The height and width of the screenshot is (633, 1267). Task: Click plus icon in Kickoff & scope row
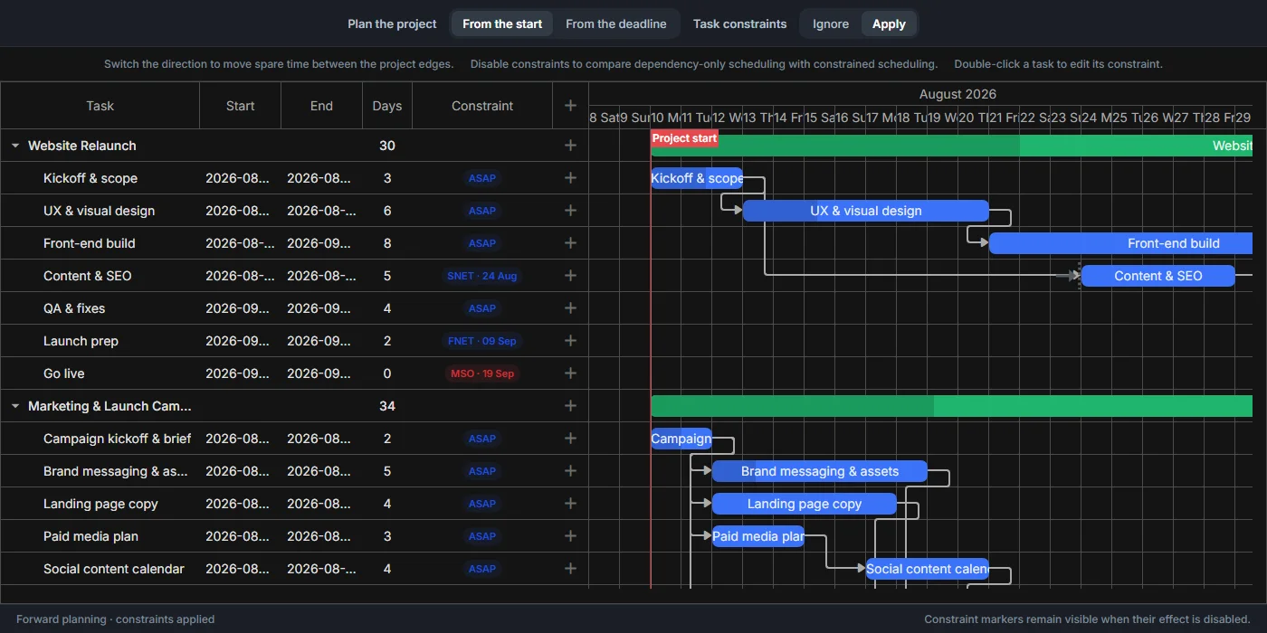[x=570, y=178]
